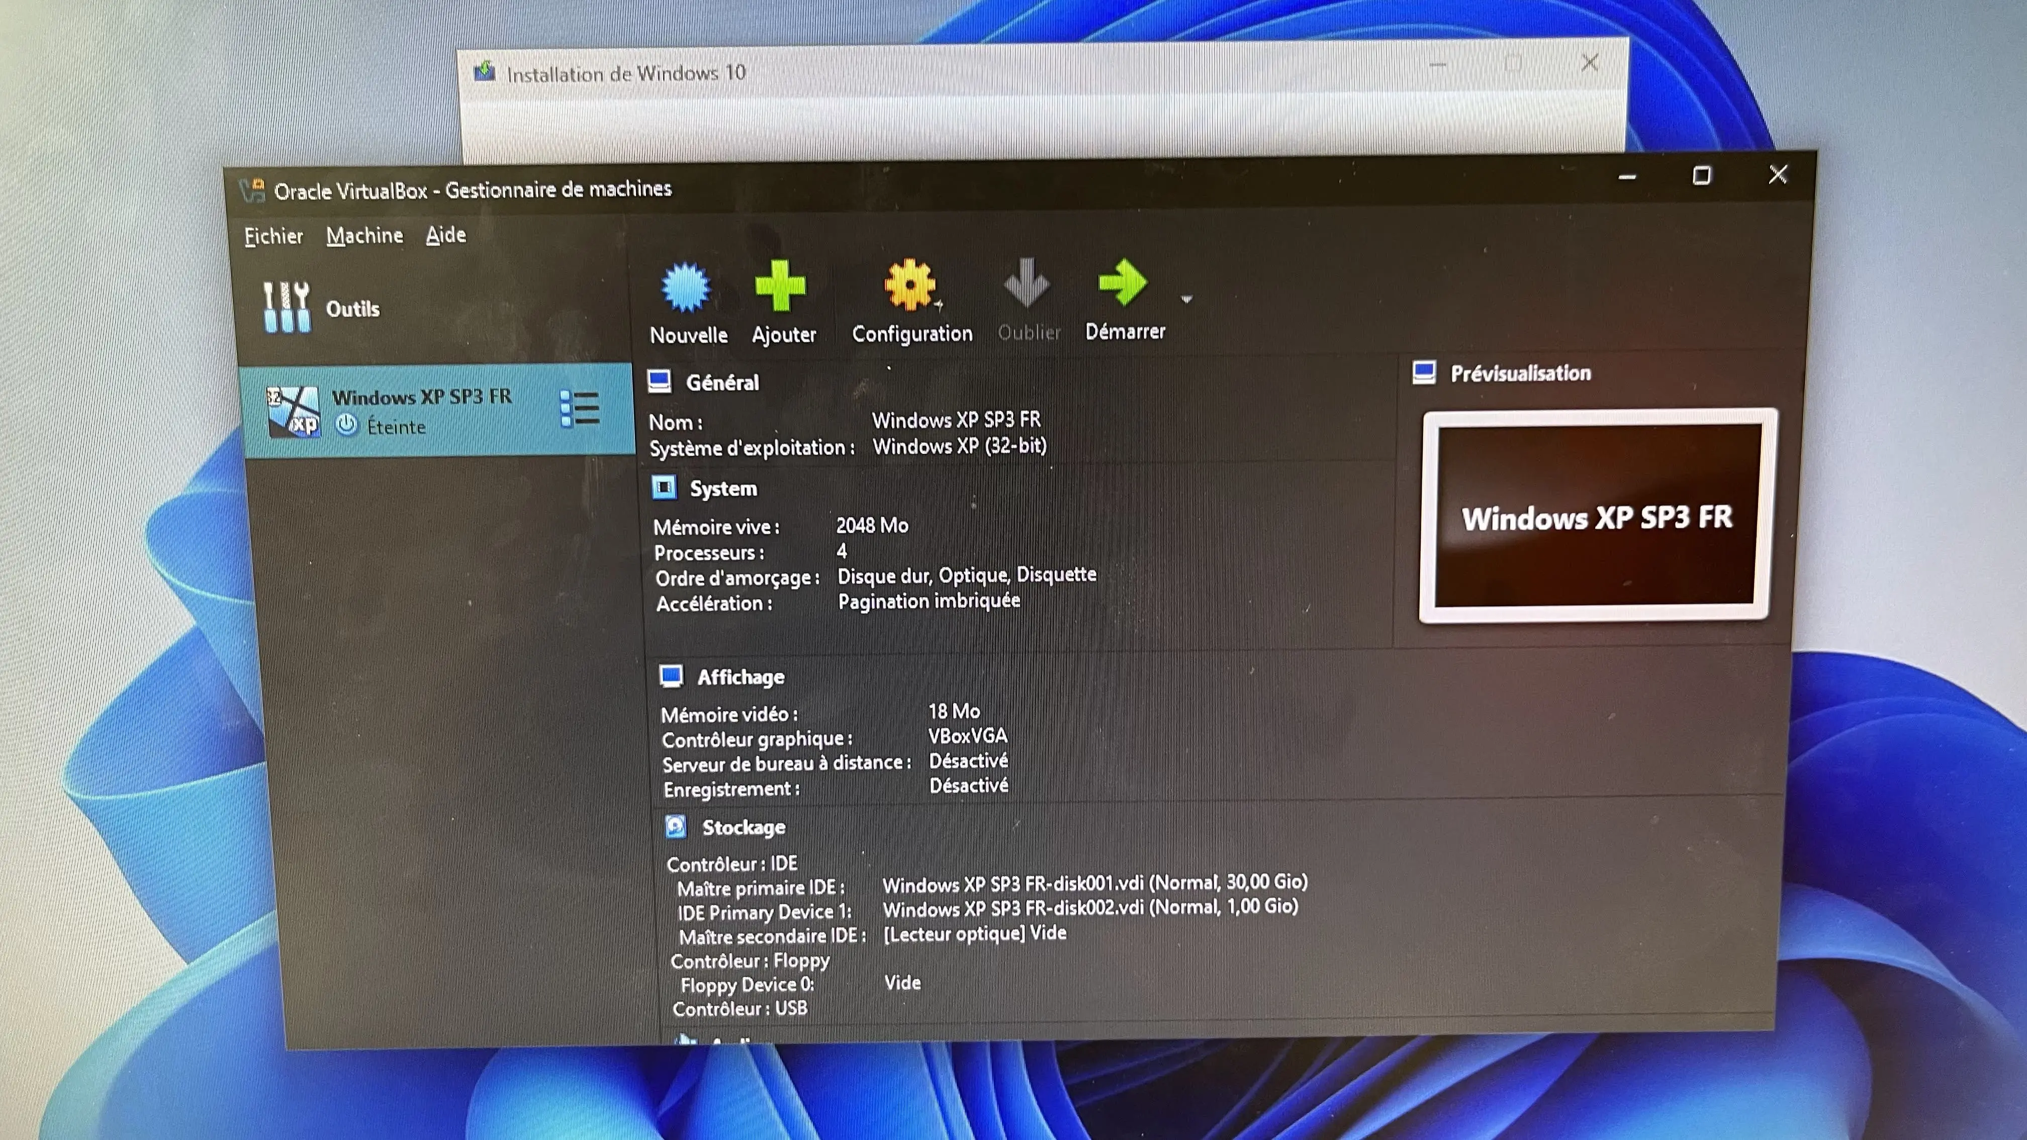Click the System section header
This screenshot has height=1140, width=2027.
723,489
